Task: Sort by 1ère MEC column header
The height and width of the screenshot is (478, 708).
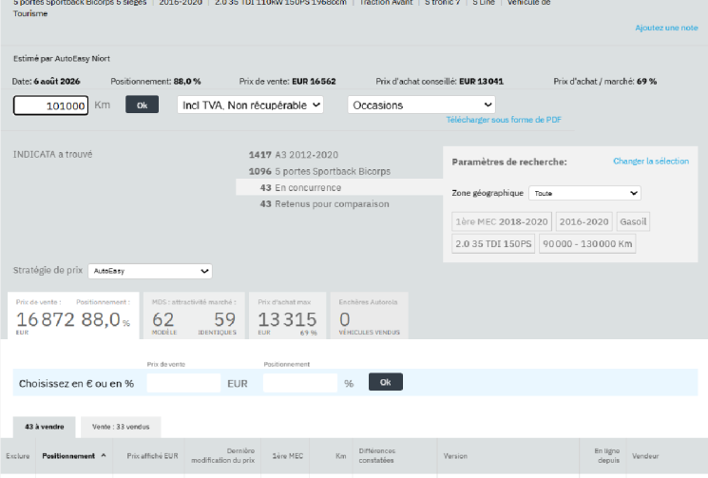Action: 288,456
